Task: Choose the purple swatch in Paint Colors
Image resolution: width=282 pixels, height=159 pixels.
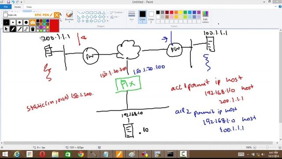Action: (199, 12)
